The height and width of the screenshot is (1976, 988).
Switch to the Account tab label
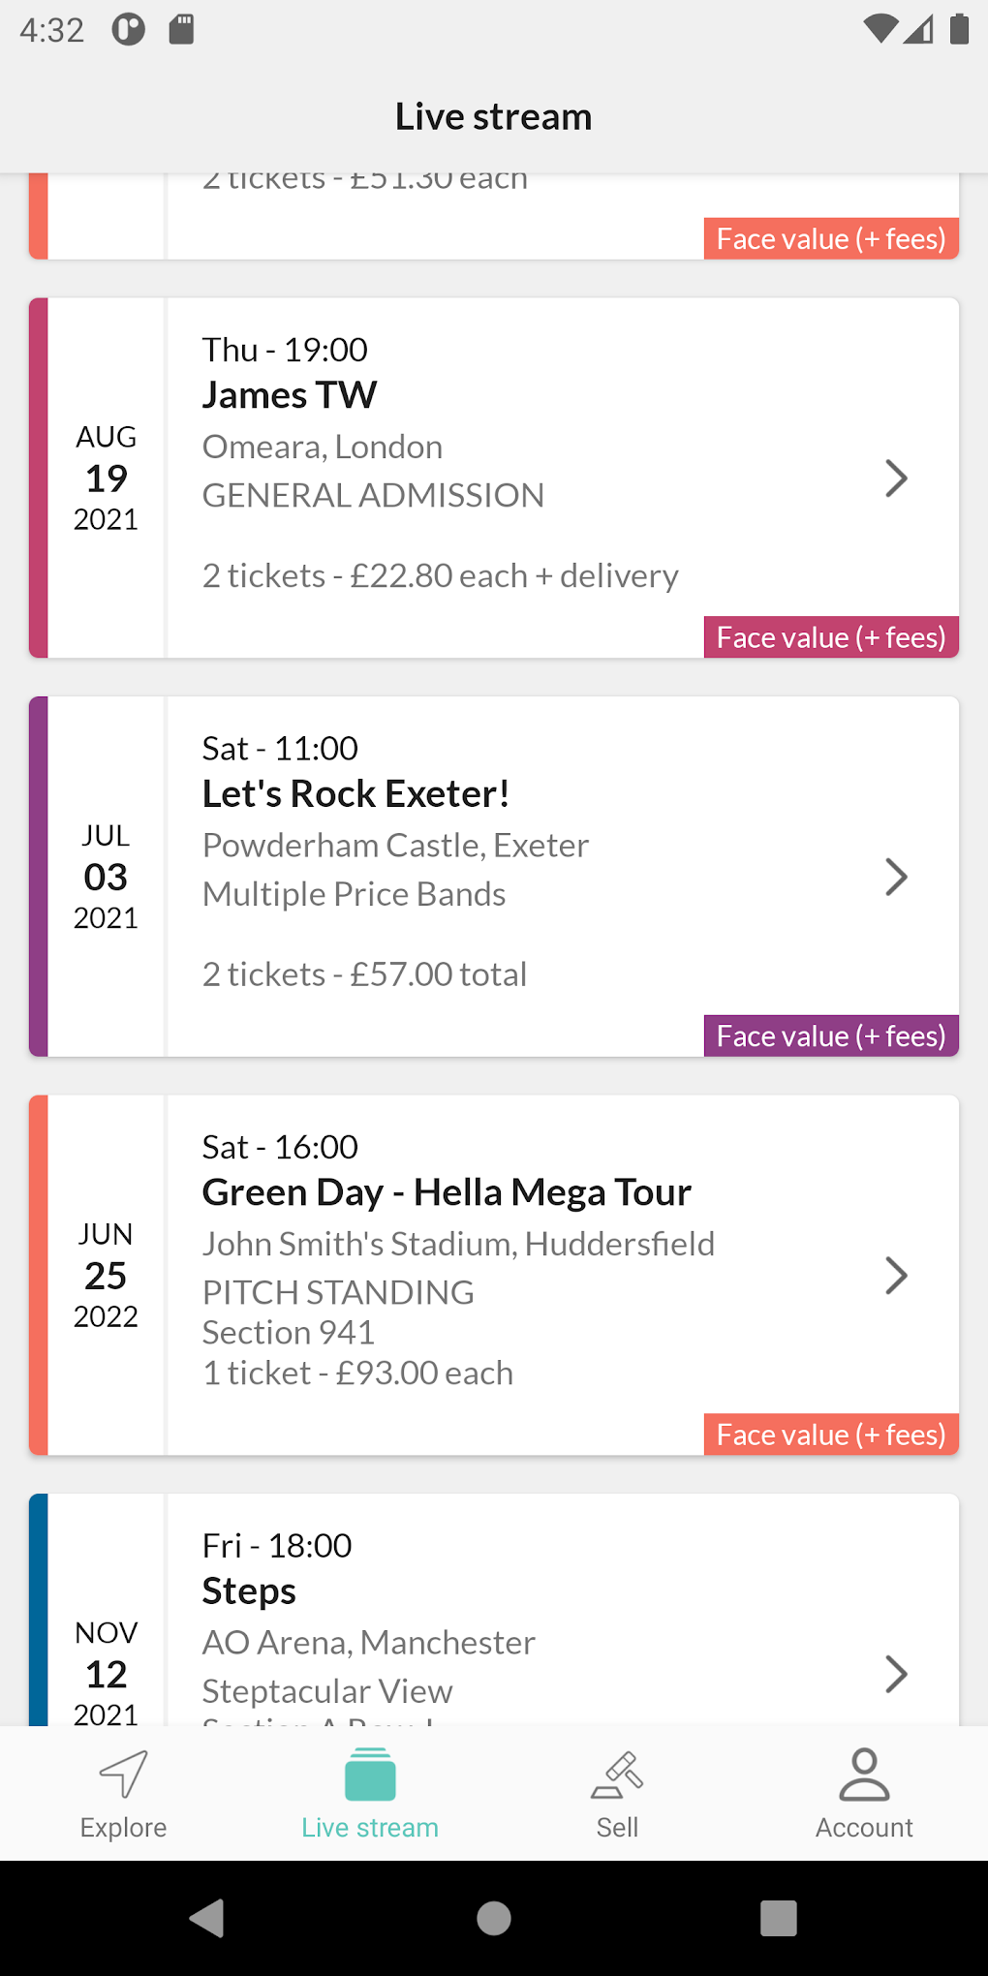click(x=864, y=1828)
